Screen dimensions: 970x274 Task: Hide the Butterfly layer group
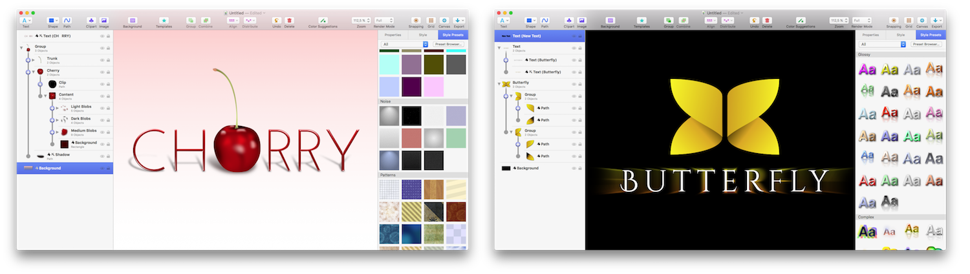pyautogui.click(x=574, y=83)
